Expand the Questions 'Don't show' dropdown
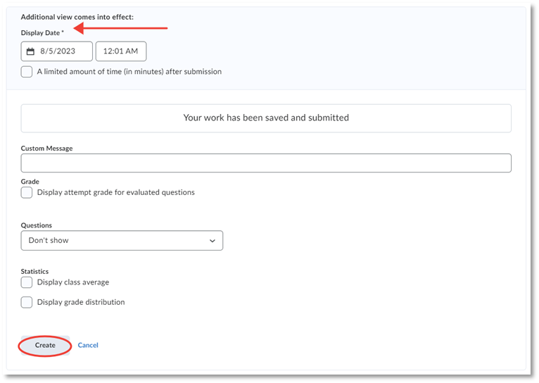539x383 pixels. pyautogui.click(x=122, y=241)
